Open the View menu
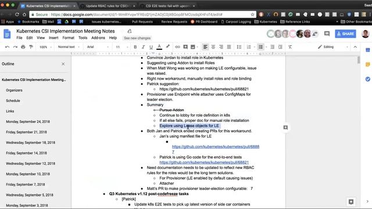 pos(41,38)
